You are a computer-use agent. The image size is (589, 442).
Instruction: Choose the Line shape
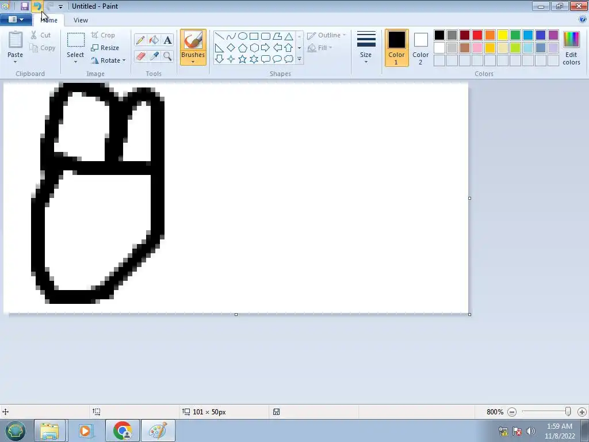(219, 36)
